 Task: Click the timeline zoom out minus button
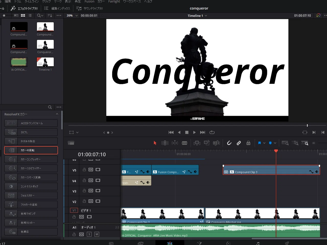tap(314, 143)
